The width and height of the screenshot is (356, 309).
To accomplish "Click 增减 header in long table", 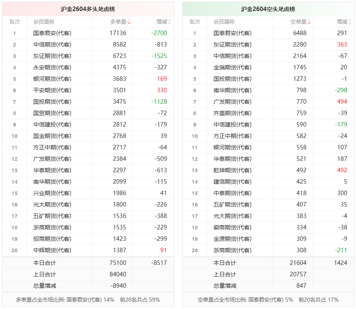I will pos(161,22).
